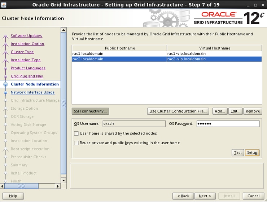Screen dimensions: 267x202
Task: Go back to previous installer step
Action: click(x=183, y=196)
